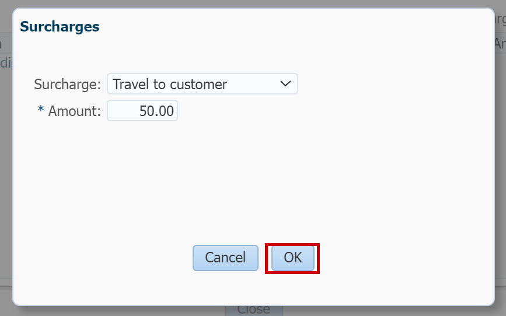This screenshot has height=316, width=506.
Task: Click the Surcharge field label
Action: pos(68,84)
